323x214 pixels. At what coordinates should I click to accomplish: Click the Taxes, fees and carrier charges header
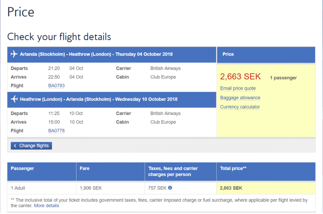tap(173, 171)
